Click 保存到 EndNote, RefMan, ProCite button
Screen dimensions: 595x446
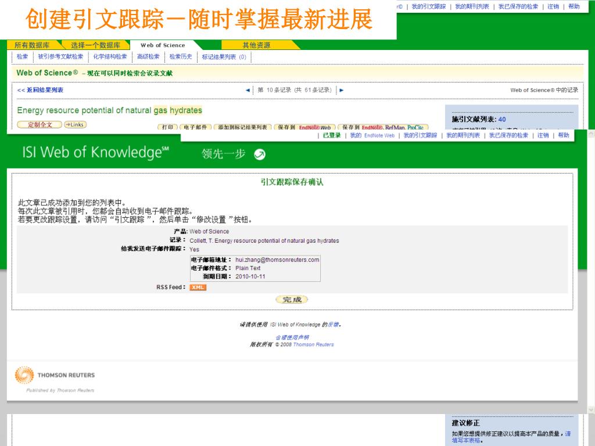coord(383,127)
